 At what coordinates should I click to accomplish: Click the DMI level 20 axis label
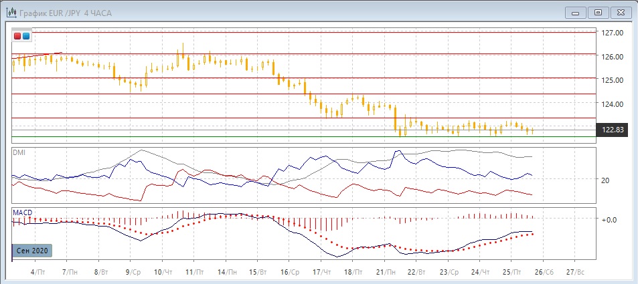pyautogui.click(x=605, y=180)
